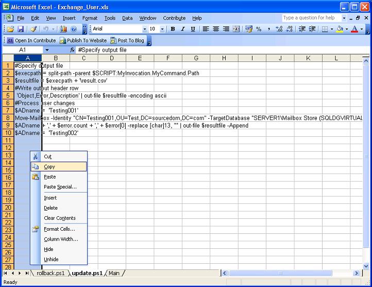Click the Microsoft Excel Help icon
The height and width of the screenshot is (287, 372).
pyautogui.click(x=74, y=29)
